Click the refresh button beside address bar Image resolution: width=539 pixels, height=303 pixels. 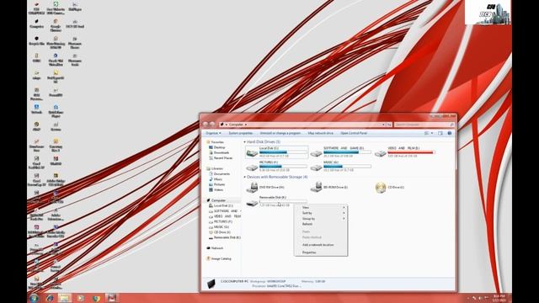coord(389,125)
